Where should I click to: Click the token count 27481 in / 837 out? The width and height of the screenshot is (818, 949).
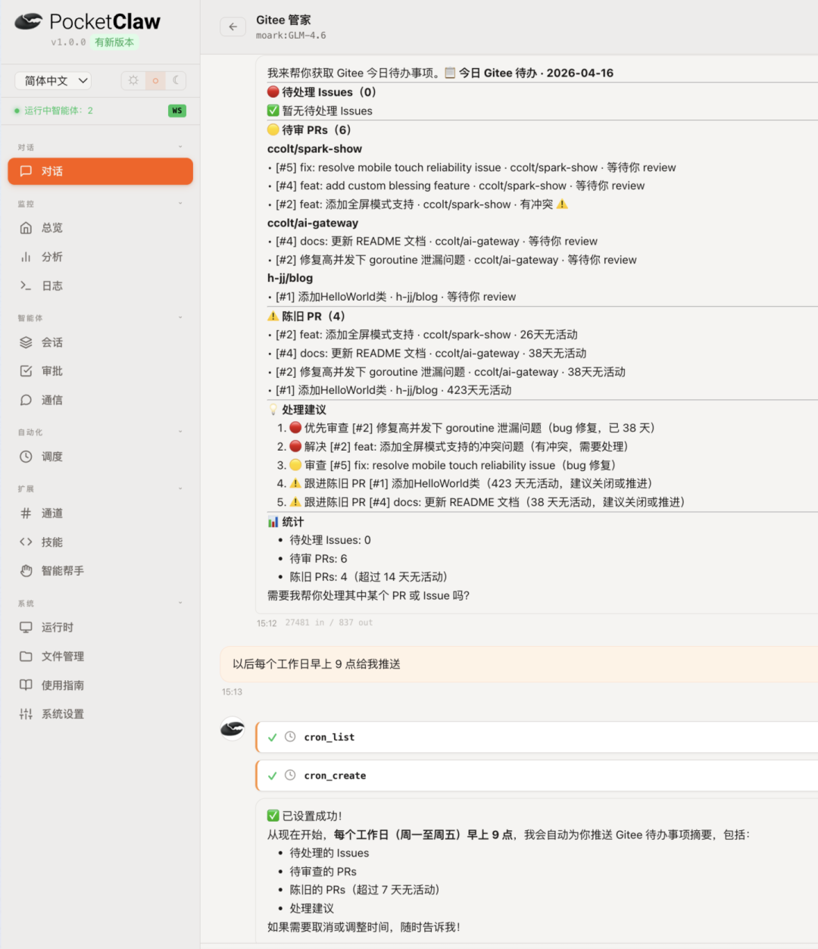(329, 623)
